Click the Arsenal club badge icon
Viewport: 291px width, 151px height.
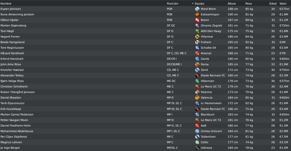coord(197,53)
